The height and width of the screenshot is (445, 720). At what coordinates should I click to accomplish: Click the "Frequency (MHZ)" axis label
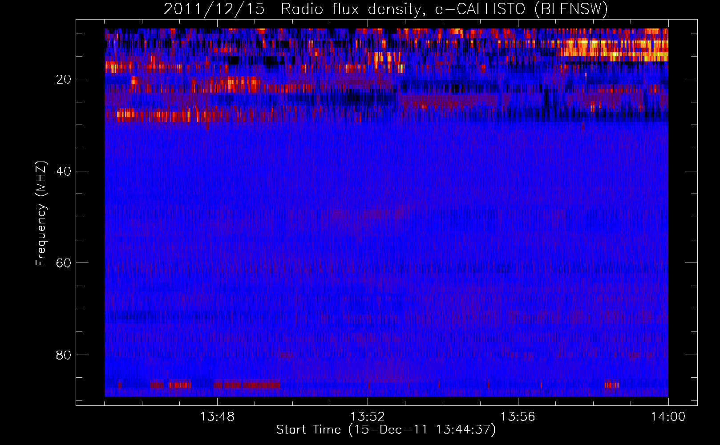[41, 214]
